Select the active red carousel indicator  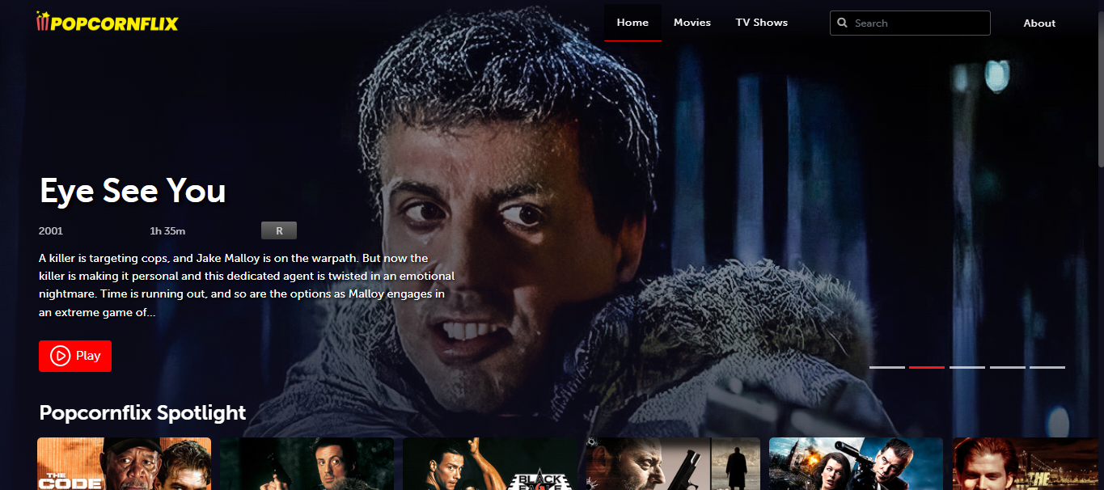tap(927, 367)
